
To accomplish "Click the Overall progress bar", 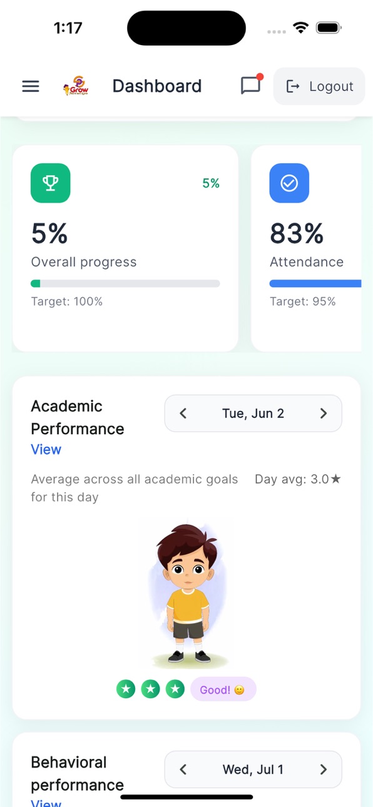I will click(125, 283).
